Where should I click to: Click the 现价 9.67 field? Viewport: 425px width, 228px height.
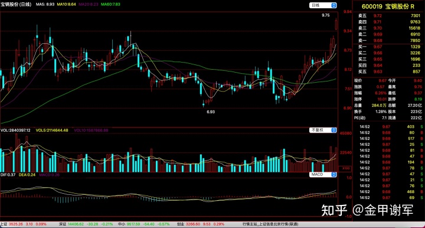pos(370,80)
